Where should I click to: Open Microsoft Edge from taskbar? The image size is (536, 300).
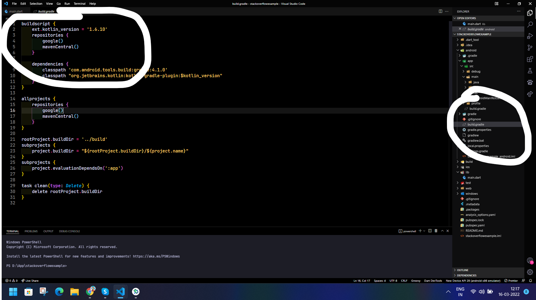click(59, 292)
